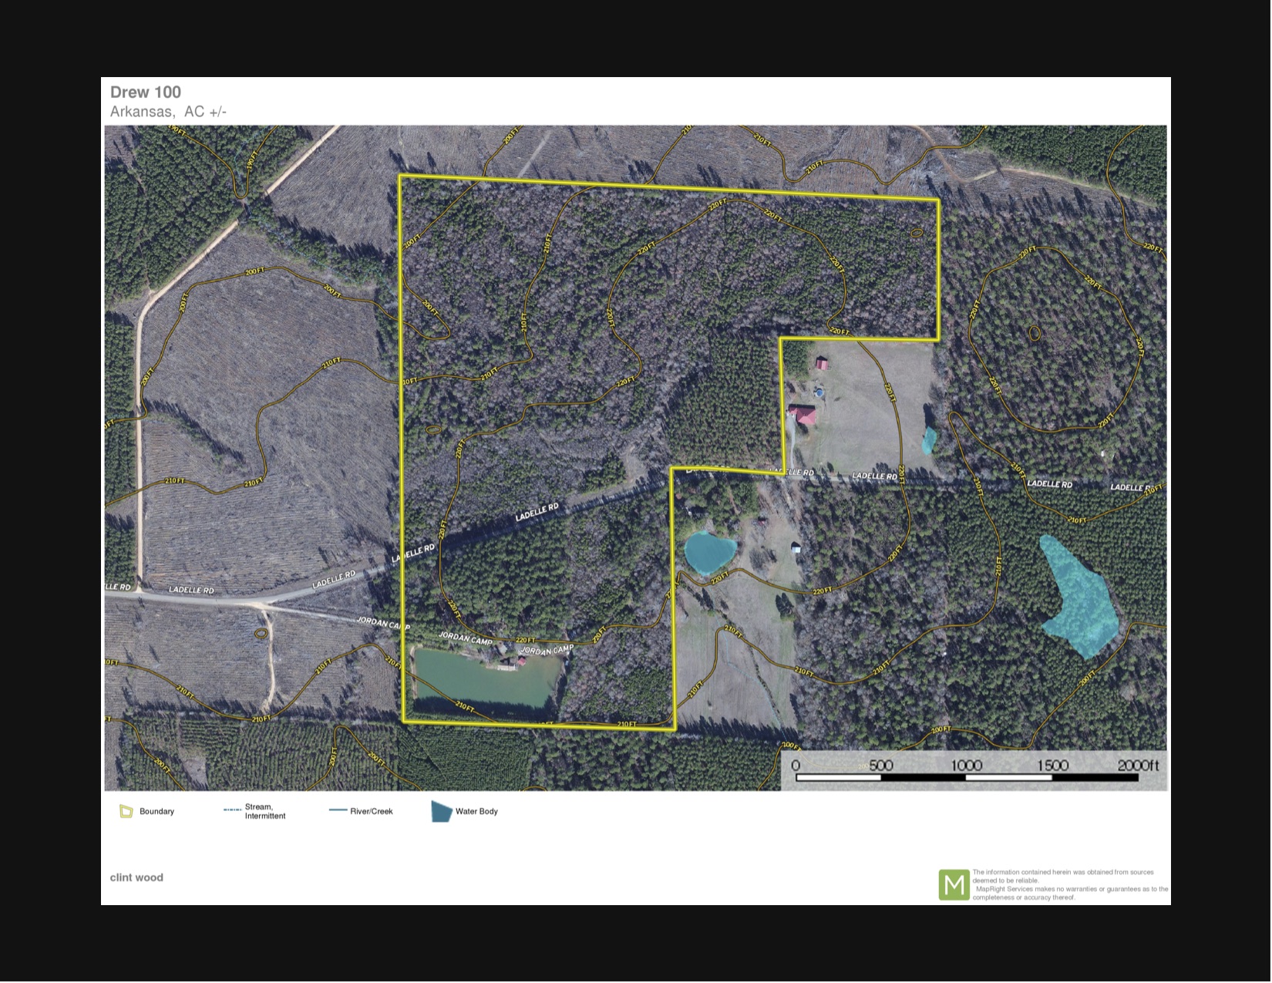
Task: Click the 1000 mark on the scale bar
Action: pos(966,766)
